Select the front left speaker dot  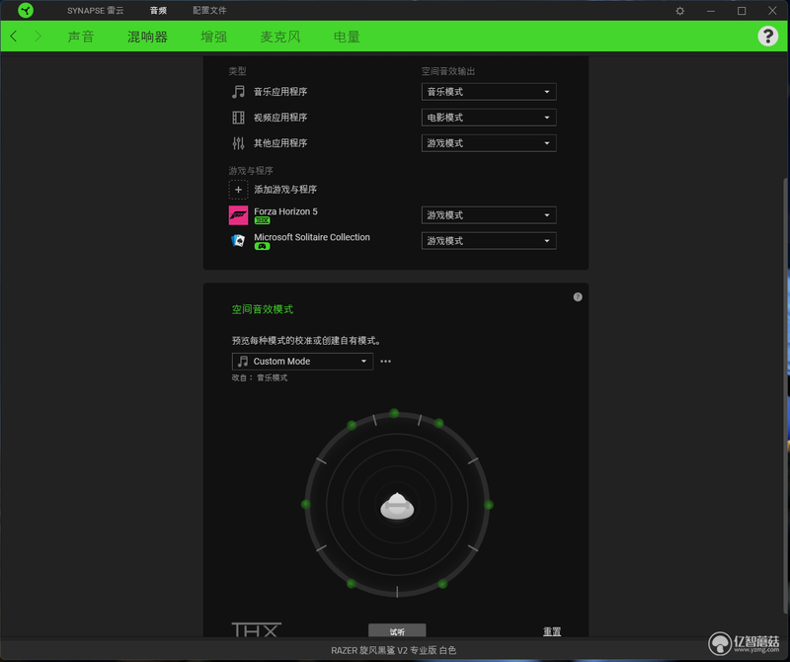352,426
